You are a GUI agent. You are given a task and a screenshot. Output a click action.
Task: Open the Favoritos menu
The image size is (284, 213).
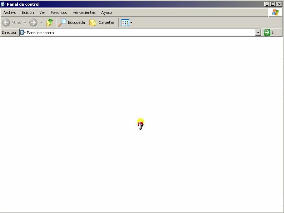(x=59, y=12)
